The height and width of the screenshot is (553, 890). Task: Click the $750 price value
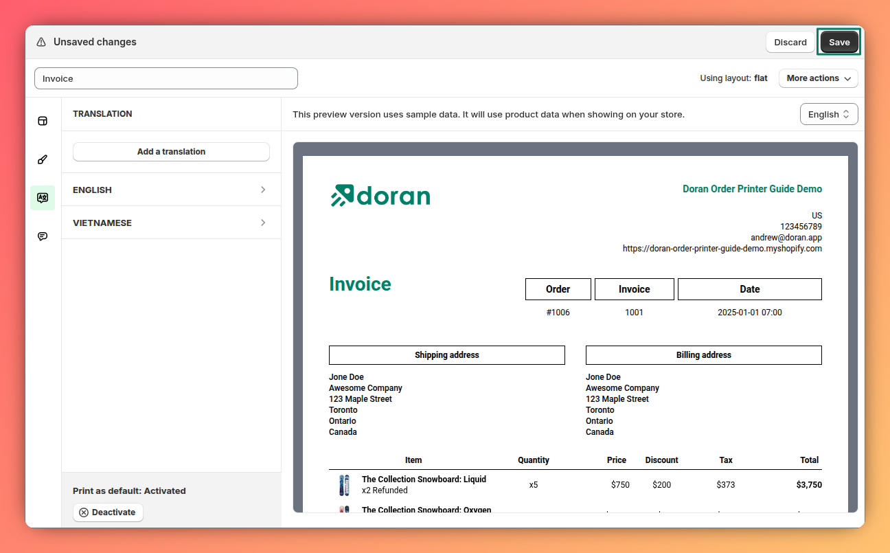[620, 485]
